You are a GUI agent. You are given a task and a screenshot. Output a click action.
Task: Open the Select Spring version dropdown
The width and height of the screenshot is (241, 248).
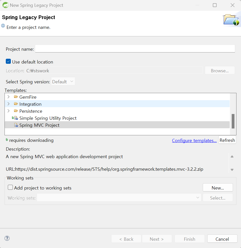(x=63, y=82)
